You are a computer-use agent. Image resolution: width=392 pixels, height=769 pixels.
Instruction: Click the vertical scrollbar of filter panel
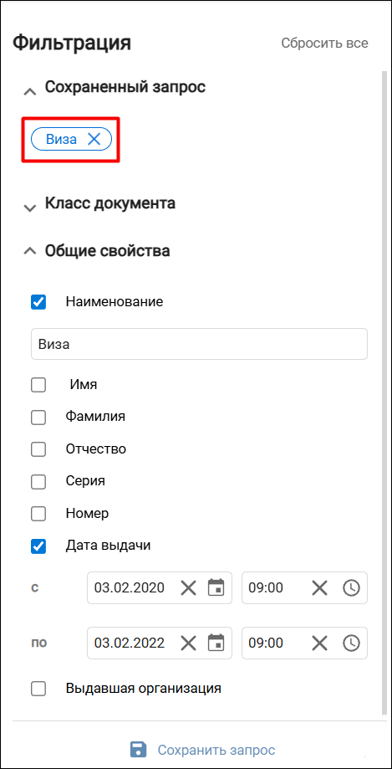pyautogui.click(x=384, y=392)
